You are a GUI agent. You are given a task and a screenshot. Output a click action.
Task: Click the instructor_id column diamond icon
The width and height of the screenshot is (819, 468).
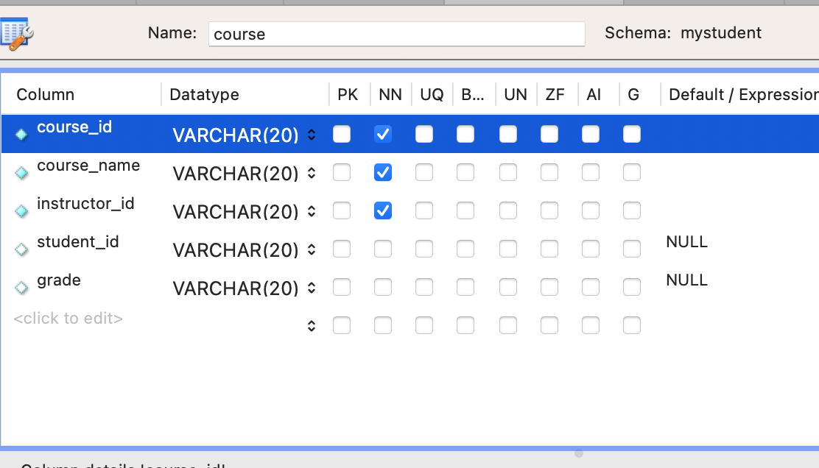[x=21, y=210]
